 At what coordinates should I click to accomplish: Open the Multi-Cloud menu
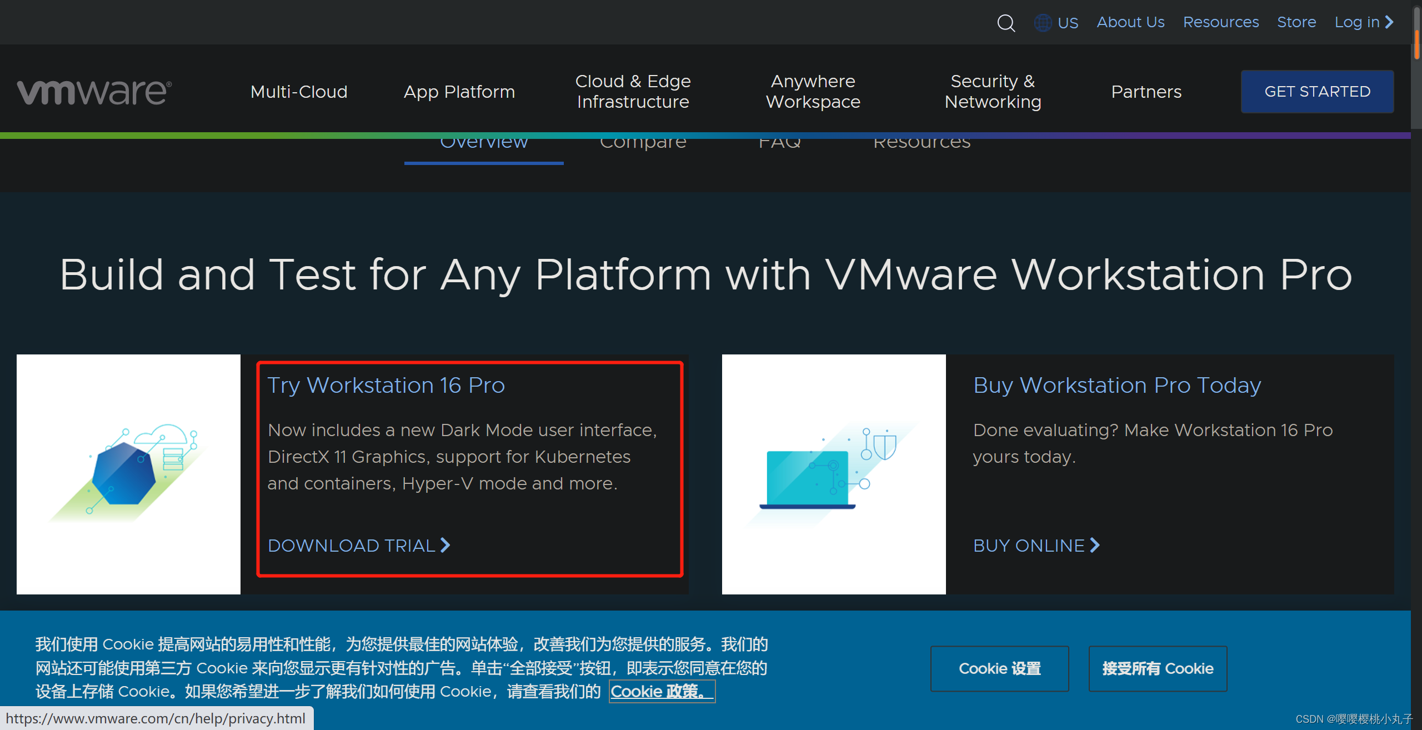click(x=299, y=92)
